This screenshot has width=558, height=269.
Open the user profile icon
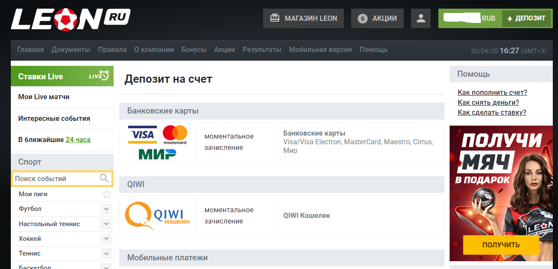420,18
